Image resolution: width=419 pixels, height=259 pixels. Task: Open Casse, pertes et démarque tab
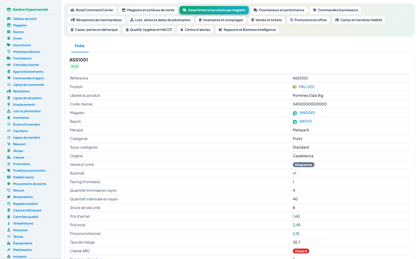point(94,30)
